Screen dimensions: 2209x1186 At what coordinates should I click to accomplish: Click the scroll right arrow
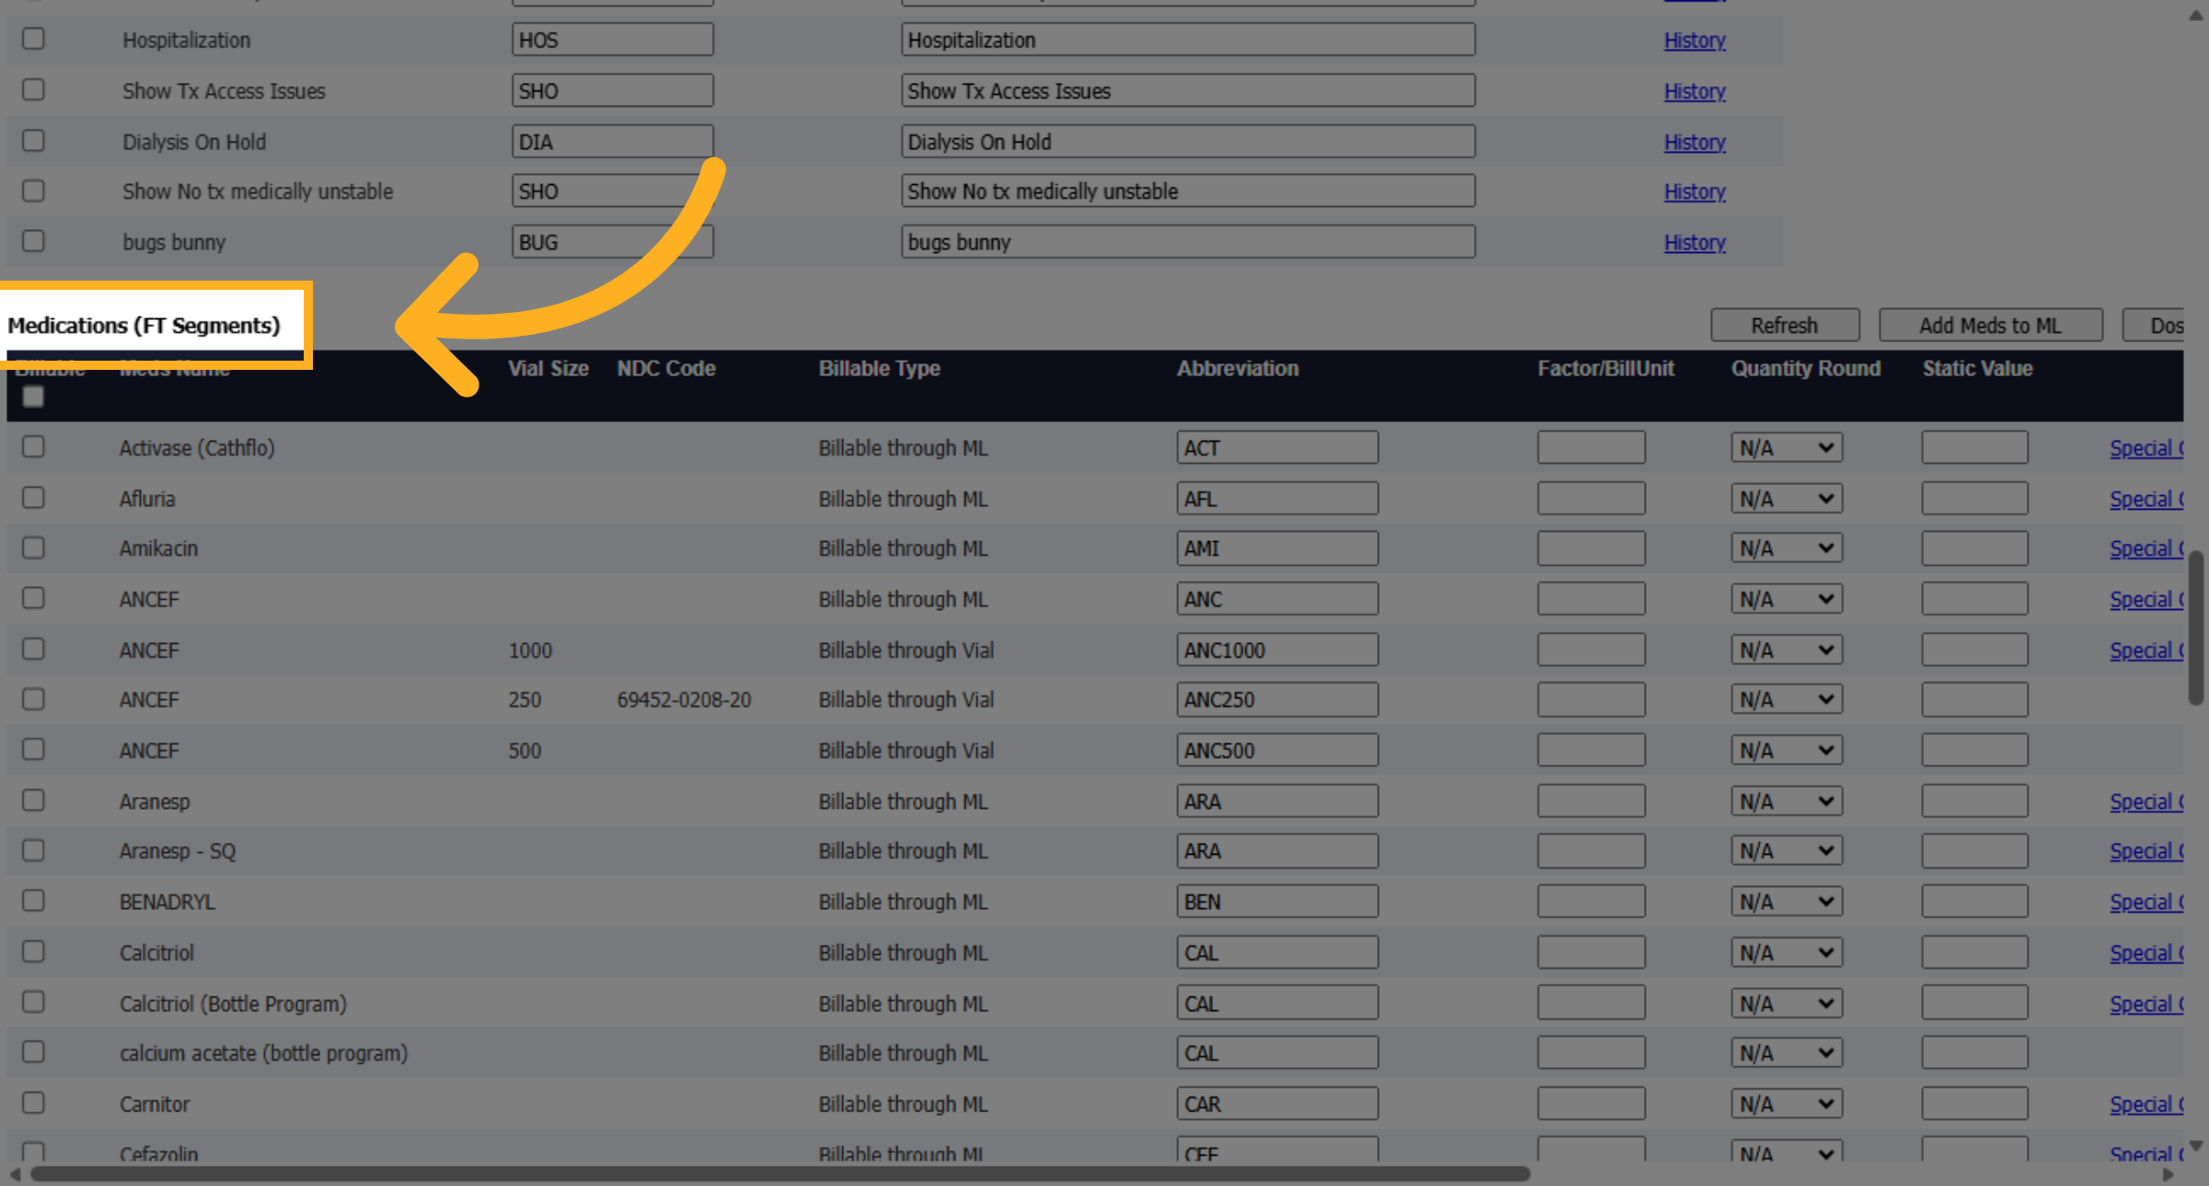[2169, 1175]
